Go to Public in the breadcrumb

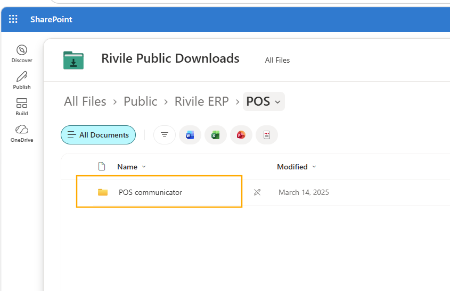click(141, 101)
